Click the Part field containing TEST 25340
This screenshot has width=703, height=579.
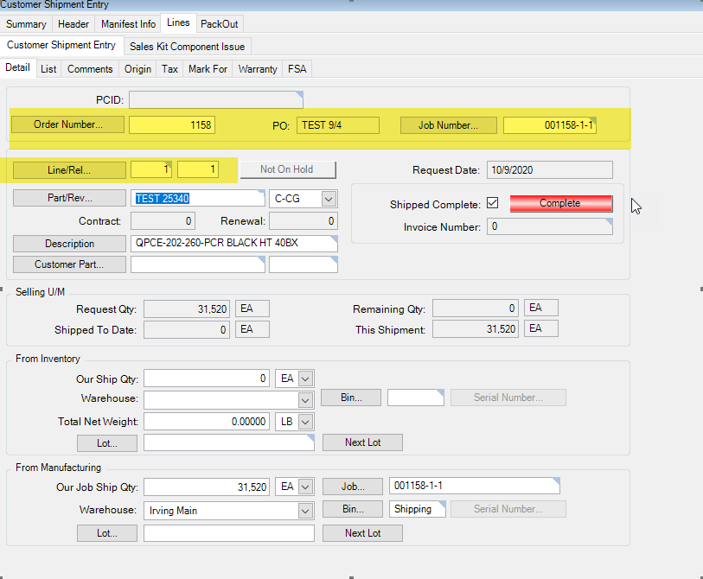pyautogui.click(x=198, y=199)
